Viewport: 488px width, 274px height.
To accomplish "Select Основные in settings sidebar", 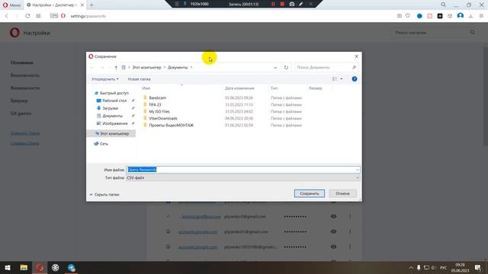I will [x=22, y=62].
